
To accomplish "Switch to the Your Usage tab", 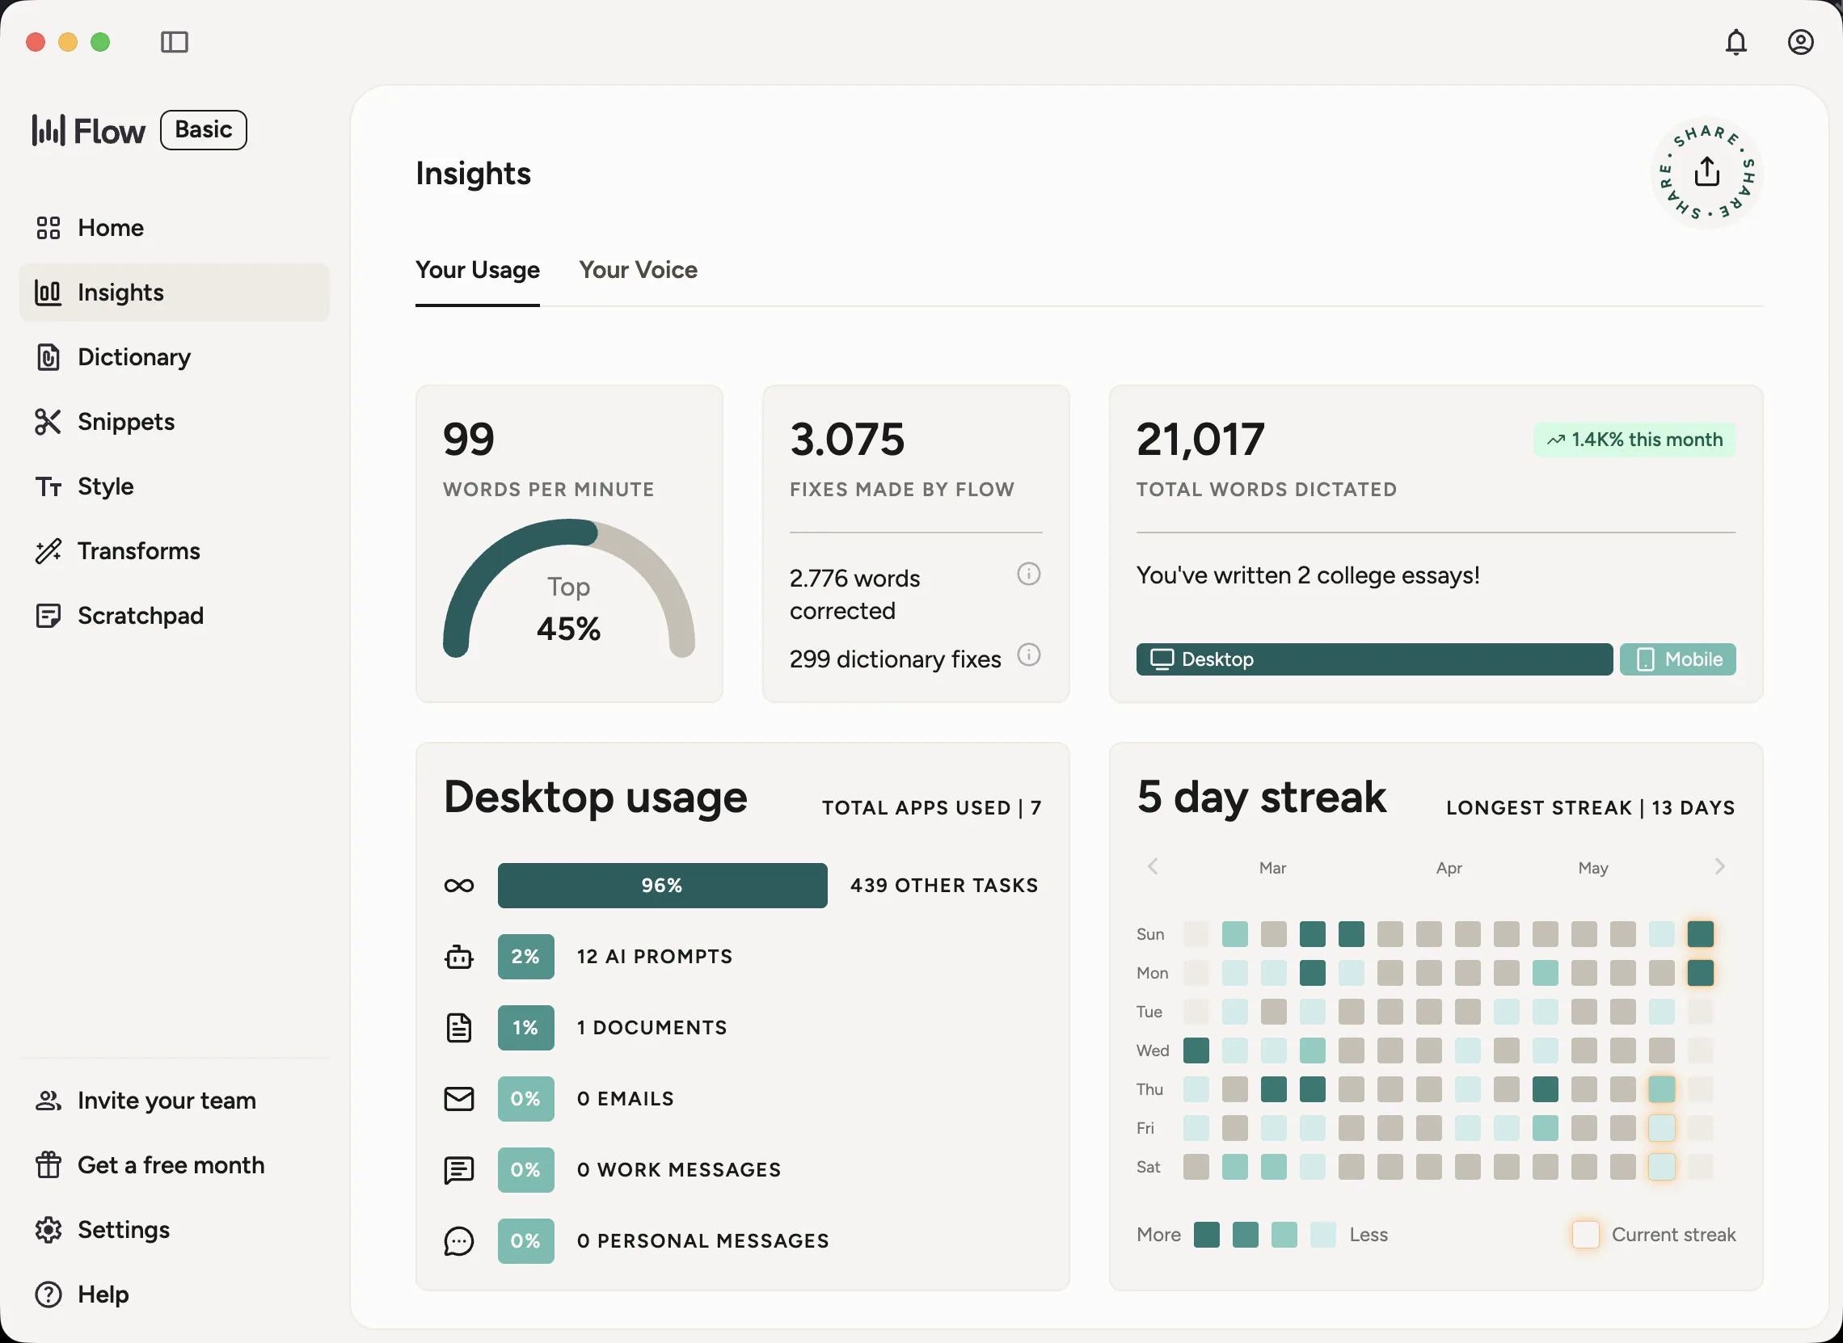I will (x=478, y=270).
